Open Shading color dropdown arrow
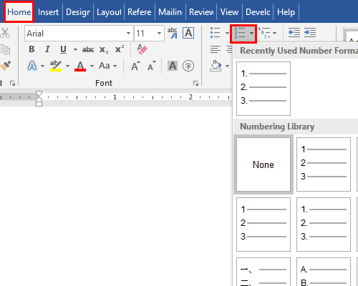Viewport: 358px width, 286px height. click(227, 66)
